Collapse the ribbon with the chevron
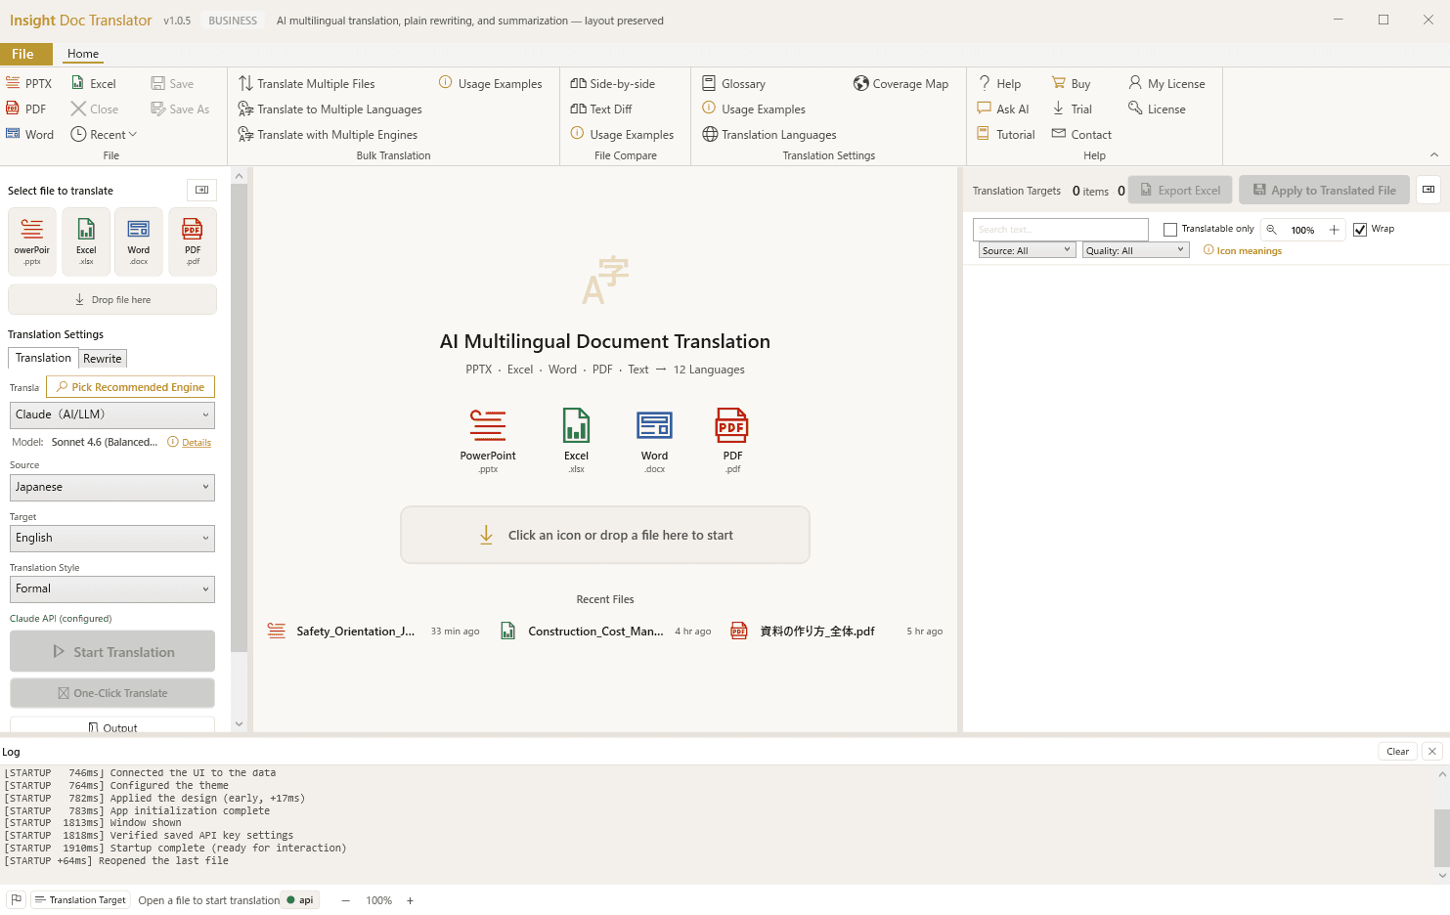The height and width of the screenshot is (915, 1450). pos(1434,154)
